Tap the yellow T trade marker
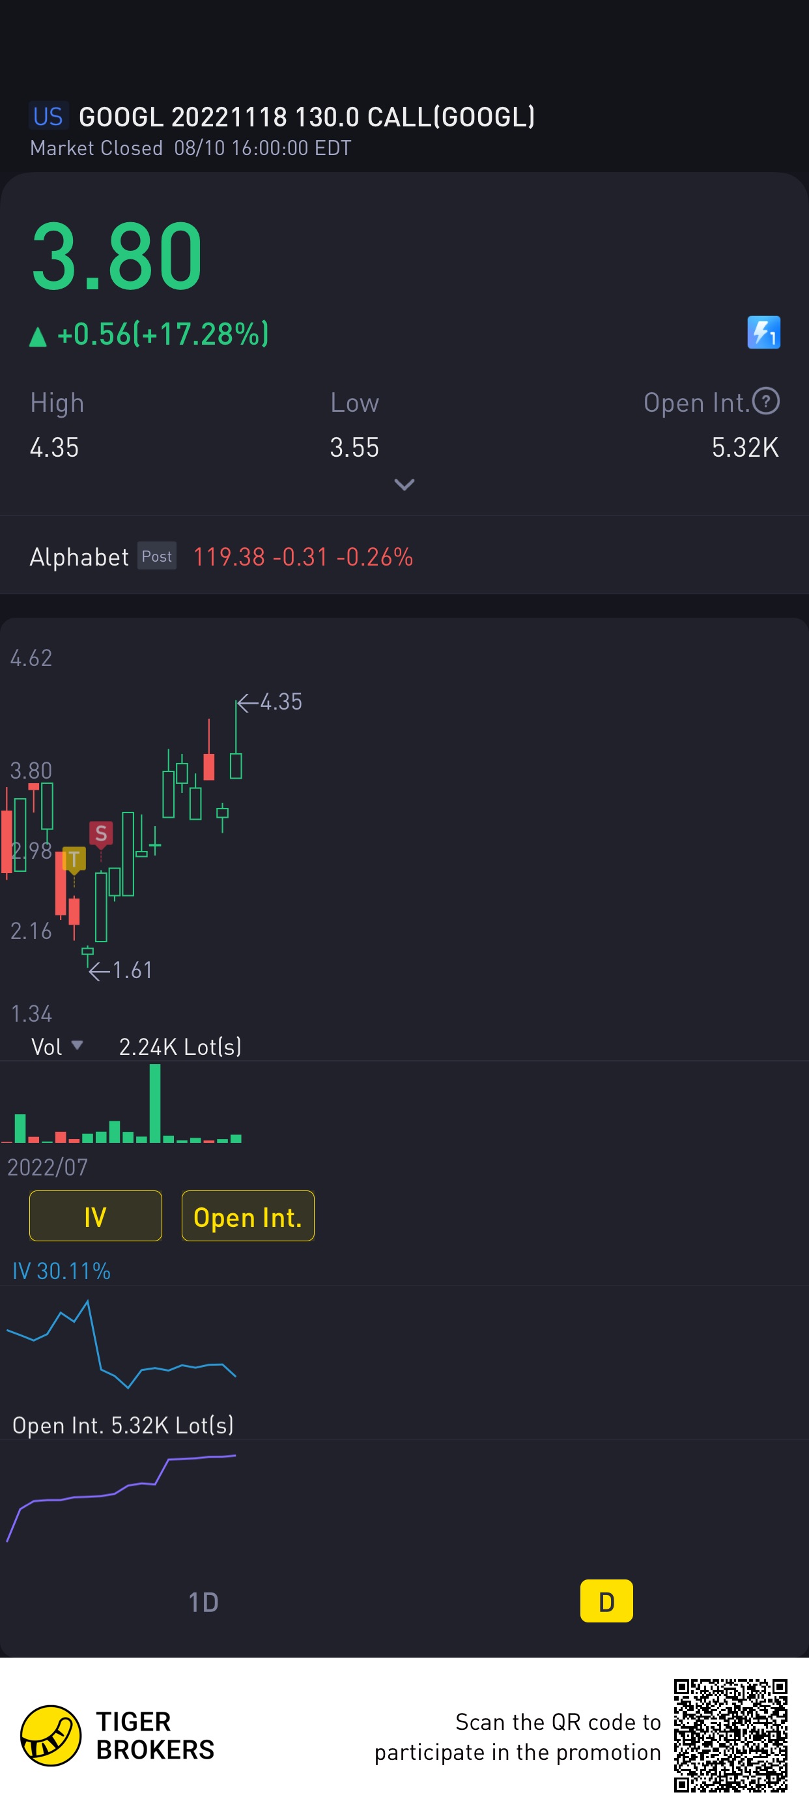This screenshot has height=1814, width=809. click(74, 859)
